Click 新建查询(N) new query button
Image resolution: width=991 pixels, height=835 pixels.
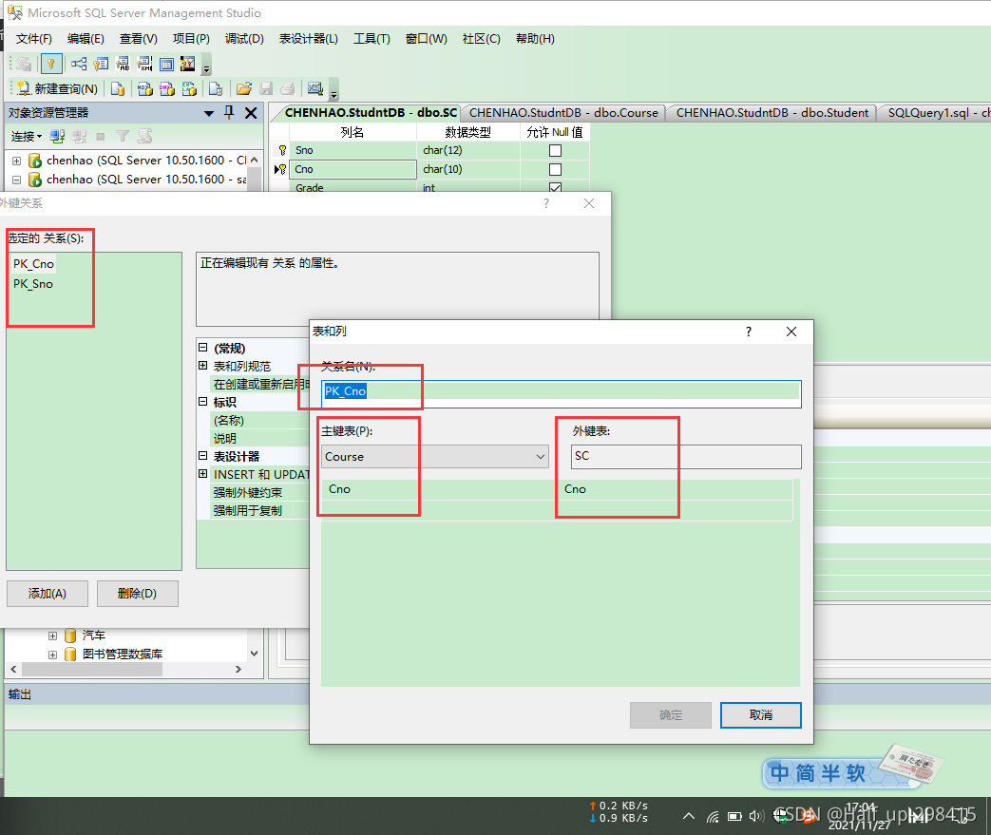tap(58, 88)
